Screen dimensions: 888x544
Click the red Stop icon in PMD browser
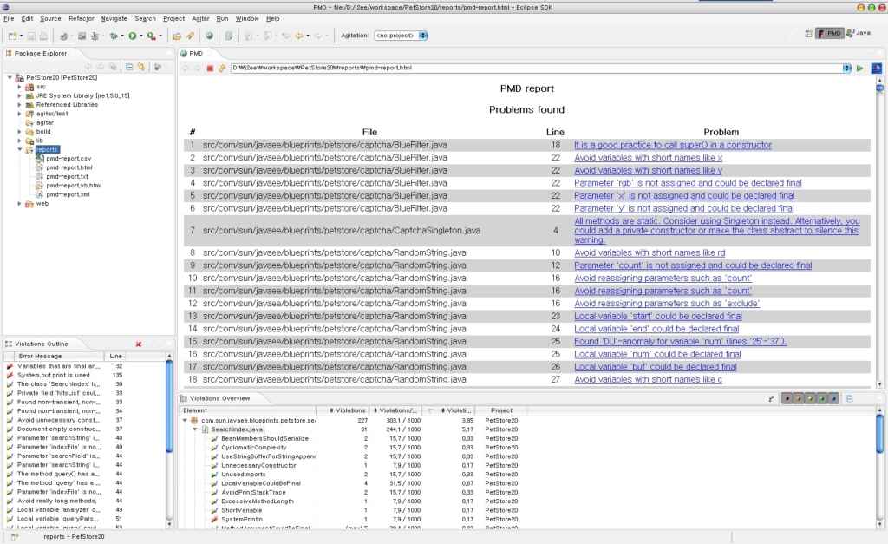pyautogui.click(x=210, y=68)
